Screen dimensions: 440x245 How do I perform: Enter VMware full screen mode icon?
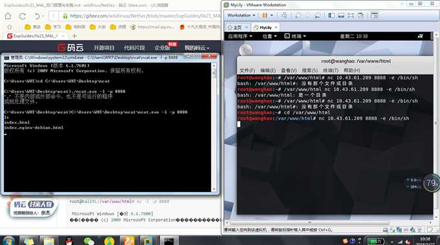[351, 15]
